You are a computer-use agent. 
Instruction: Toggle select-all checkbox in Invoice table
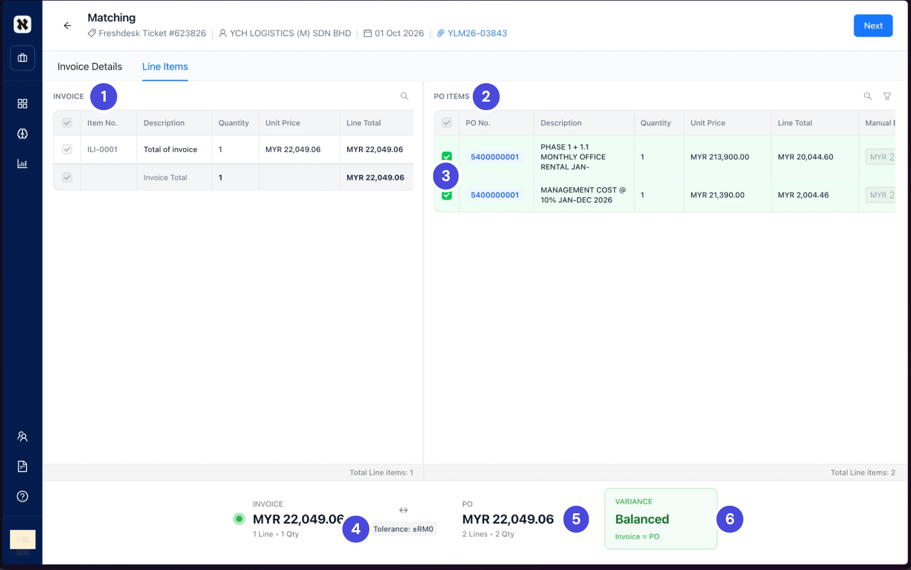tap(67, 123)
